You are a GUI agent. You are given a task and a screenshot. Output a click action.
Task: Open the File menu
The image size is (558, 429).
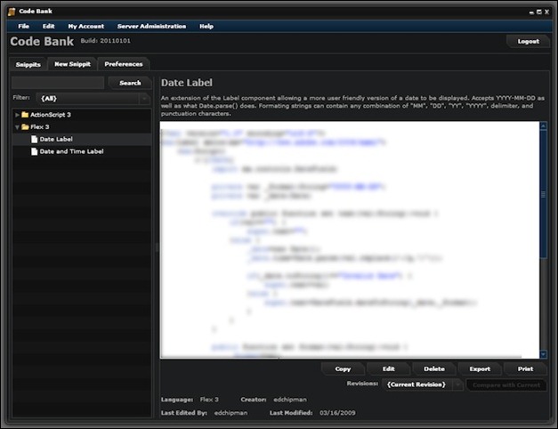point(24,27)
